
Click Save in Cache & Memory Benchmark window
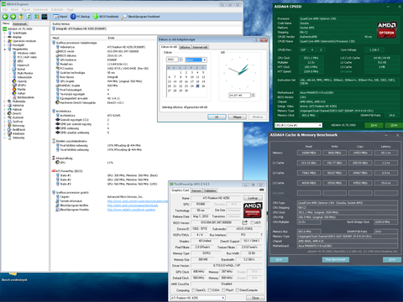pyautogui.click(x=279, y=259)
